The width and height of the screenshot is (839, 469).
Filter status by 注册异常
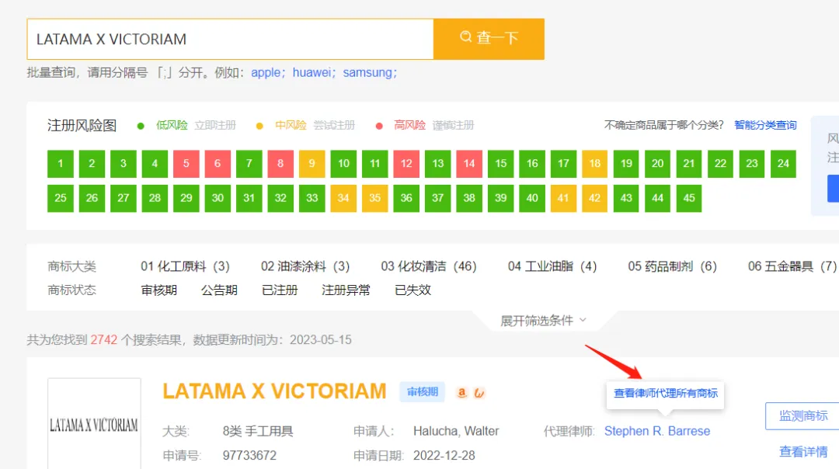(346, 290)
